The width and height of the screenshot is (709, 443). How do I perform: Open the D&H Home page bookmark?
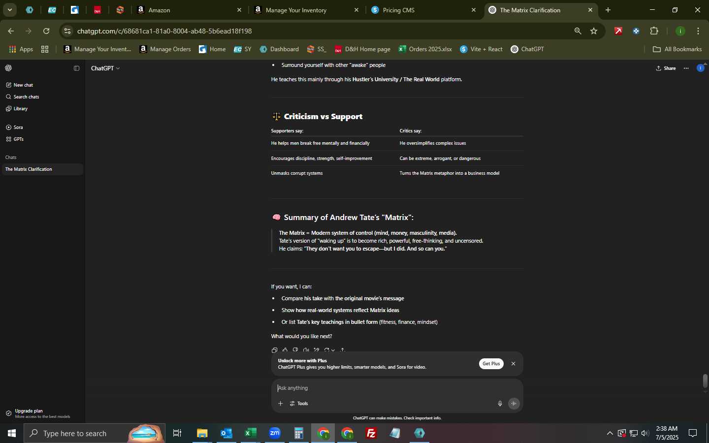(x=362, y=49)
